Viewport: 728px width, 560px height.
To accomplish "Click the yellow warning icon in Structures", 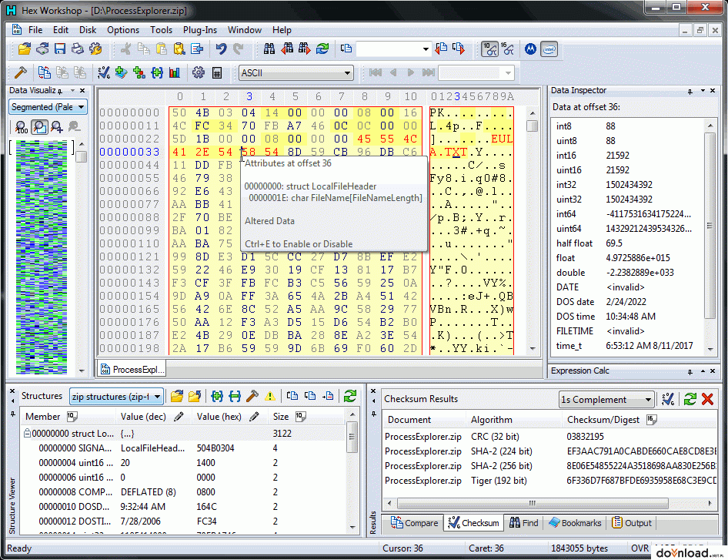I will pos(270,396).
